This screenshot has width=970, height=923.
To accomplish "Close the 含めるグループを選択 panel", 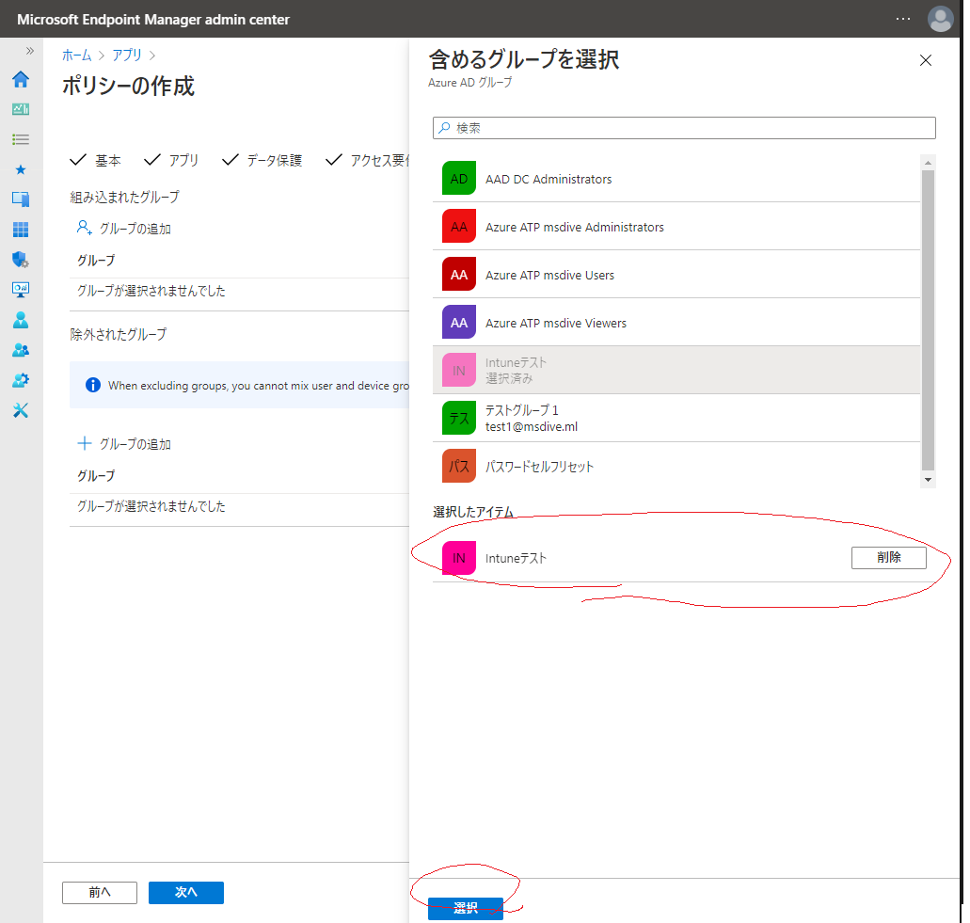I will pyautogui.click(x=926, y=60).
